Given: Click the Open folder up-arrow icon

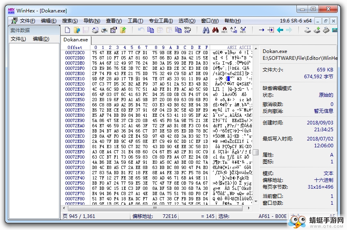Looking at the screenshot, I should [x=123, y=30].
